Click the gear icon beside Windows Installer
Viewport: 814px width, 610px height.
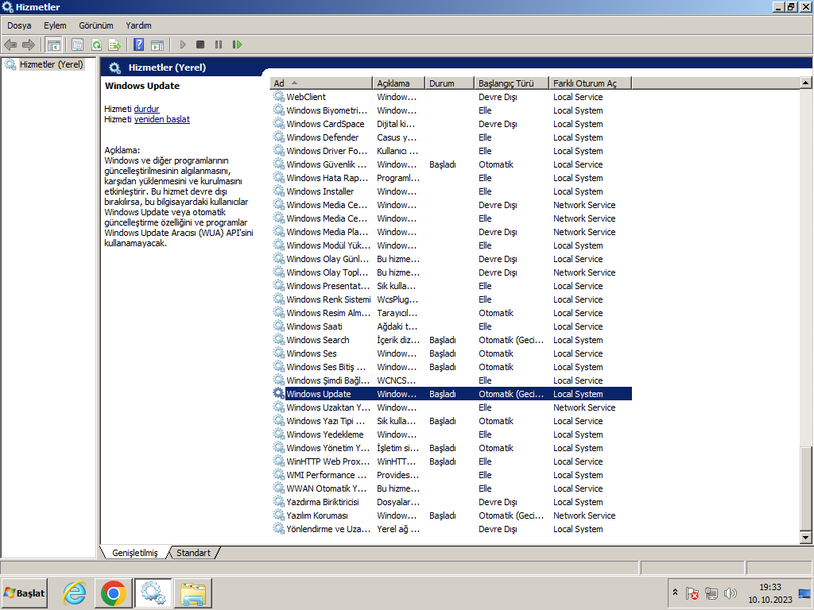(279, 191)
